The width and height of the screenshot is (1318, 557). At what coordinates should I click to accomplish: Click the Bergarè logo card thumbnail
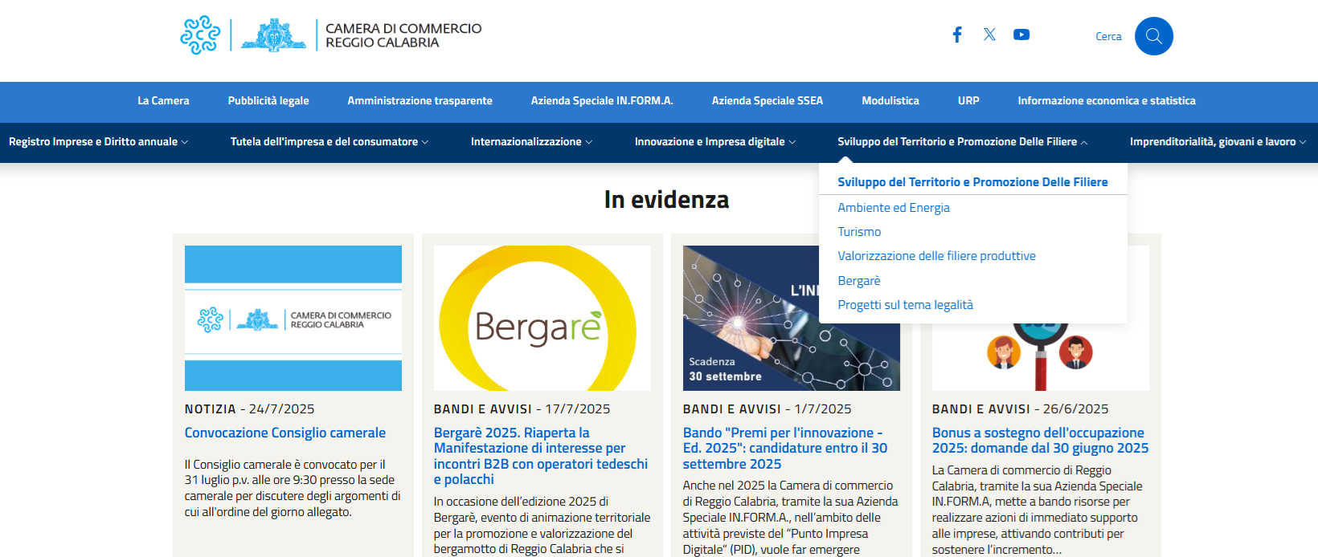tap(542, 318)
